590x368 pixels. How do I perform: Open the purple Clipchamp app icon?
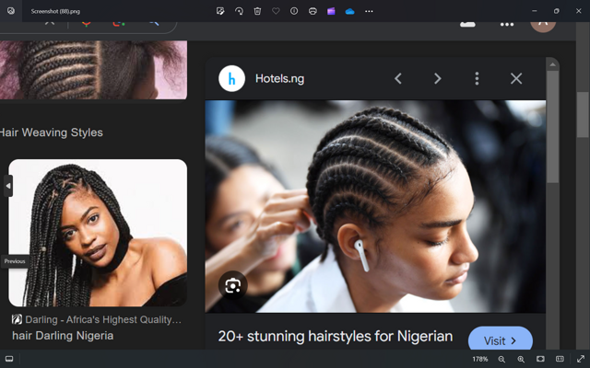[331, 11]
